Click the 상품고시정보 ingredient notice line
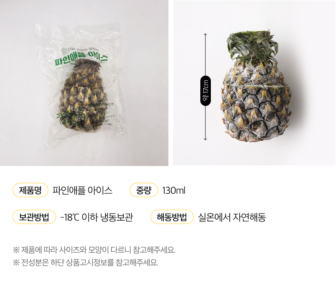 85,262
